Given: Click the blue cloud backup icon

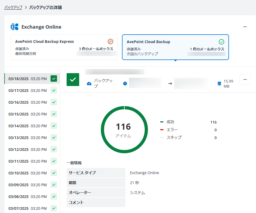Looking at the screenshot, I should 89,84.
